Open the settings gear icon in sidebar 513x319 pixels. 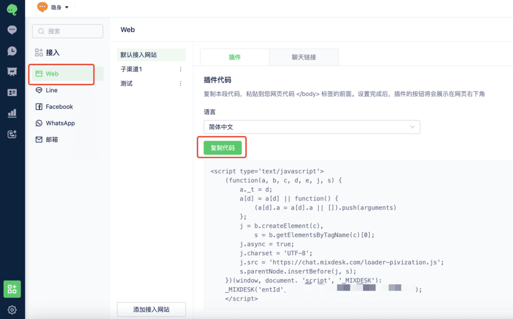pos(12,310)
